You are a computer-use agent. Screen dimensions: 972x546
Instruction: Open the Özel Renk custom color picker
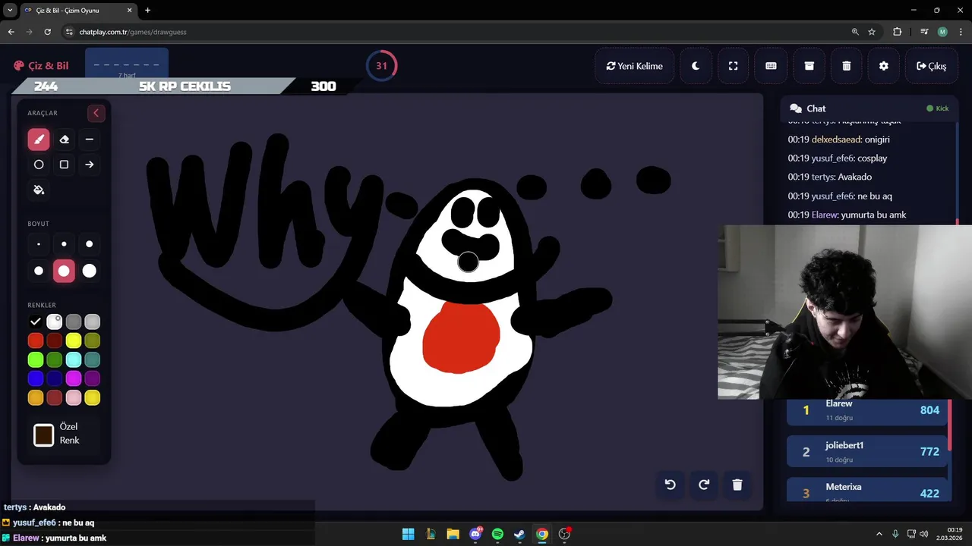(44, 435)
